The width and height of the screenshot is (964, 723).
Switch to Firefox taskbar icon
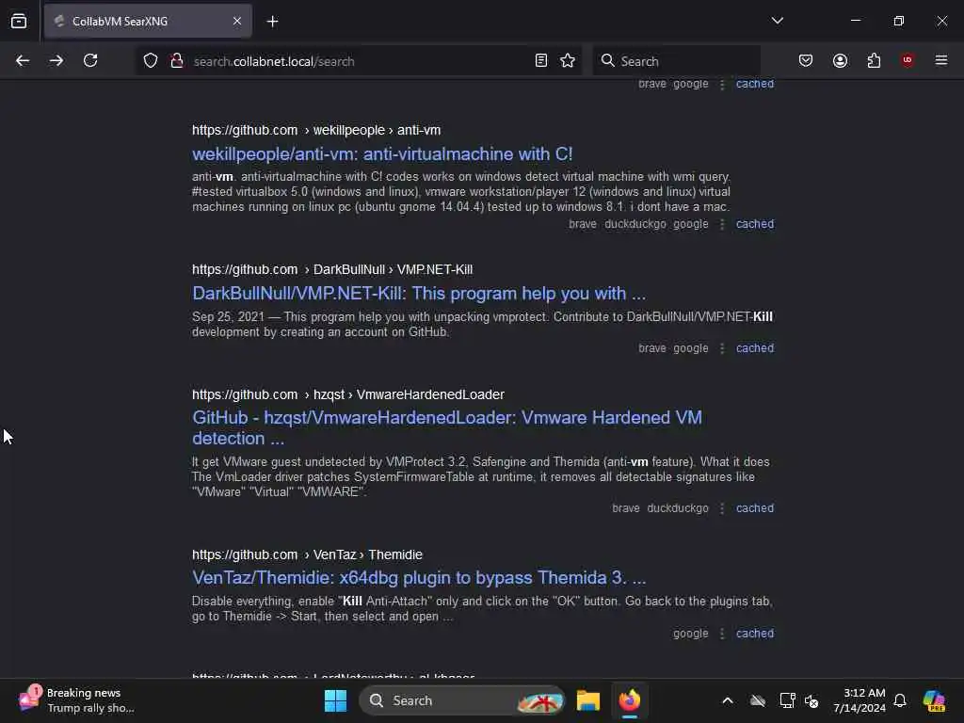[630, 700]
